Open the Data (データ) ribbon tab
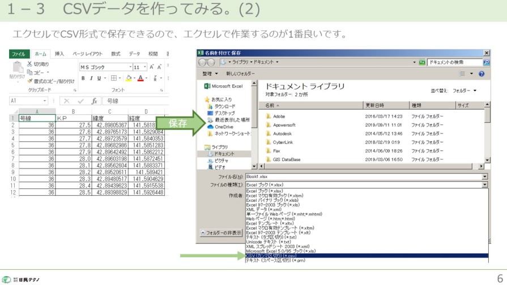The width and height of the screenshot is (507, 285). (134, 54)
